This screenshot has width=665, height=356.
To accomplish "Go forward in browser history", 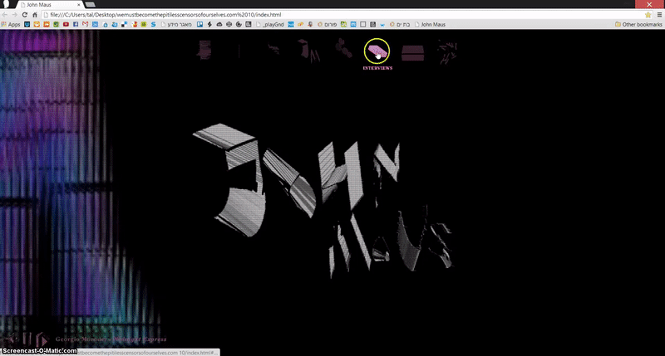I will tap(14, 15).
